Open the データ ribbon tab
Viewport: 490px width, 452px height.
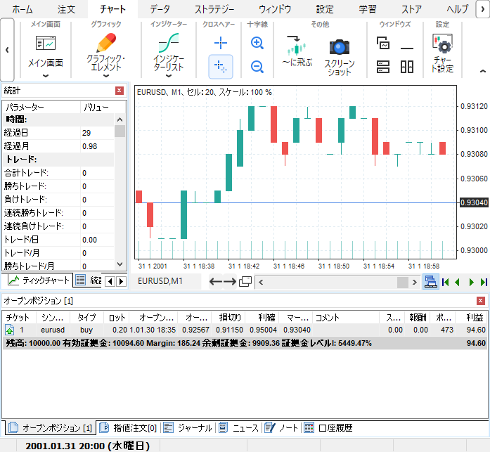160,9
